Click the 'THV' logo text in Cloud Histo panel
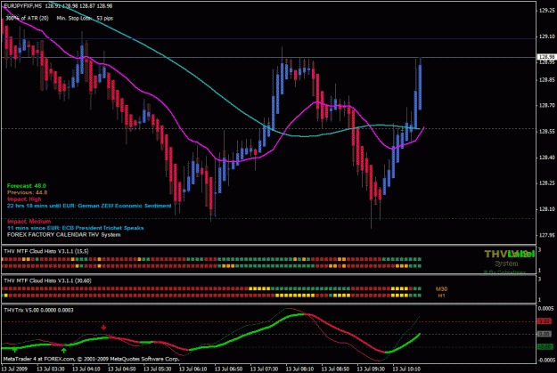557x373 pixels. tap(496, 254)
